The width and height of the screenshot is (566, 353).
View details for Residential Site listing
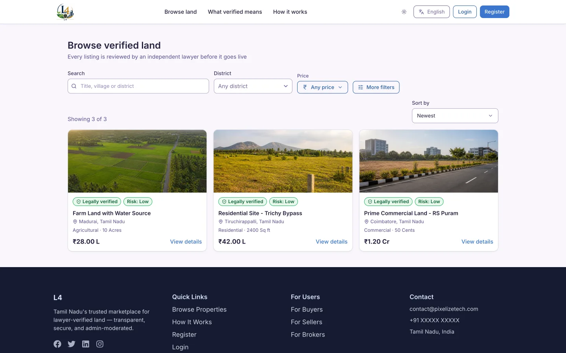click(x=332, y=242)
